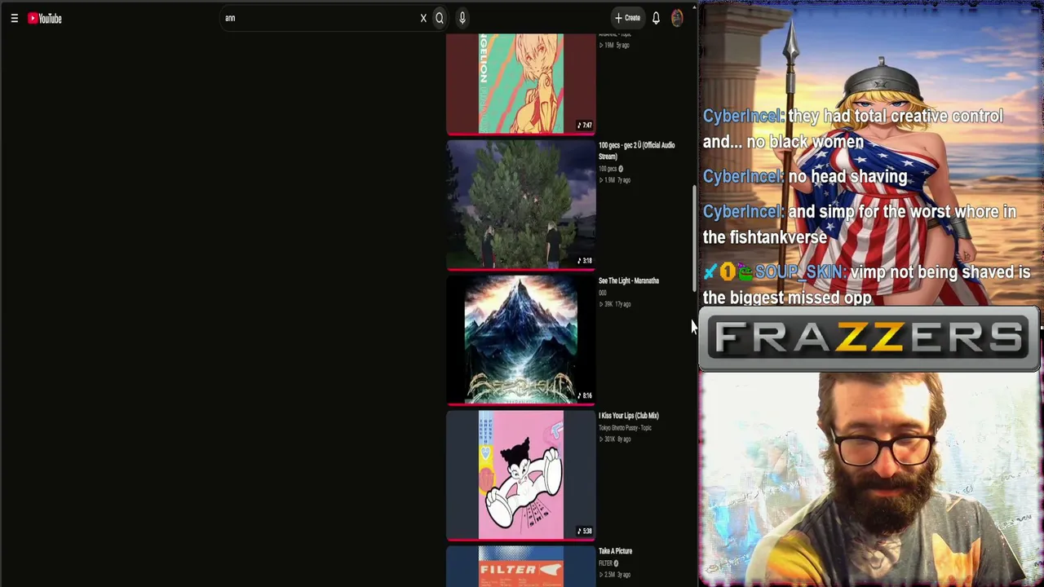This screenshot has width=1044, height=587.
Task: Visit the '100 gecs' channel link
Action: (x=608, y=169)
